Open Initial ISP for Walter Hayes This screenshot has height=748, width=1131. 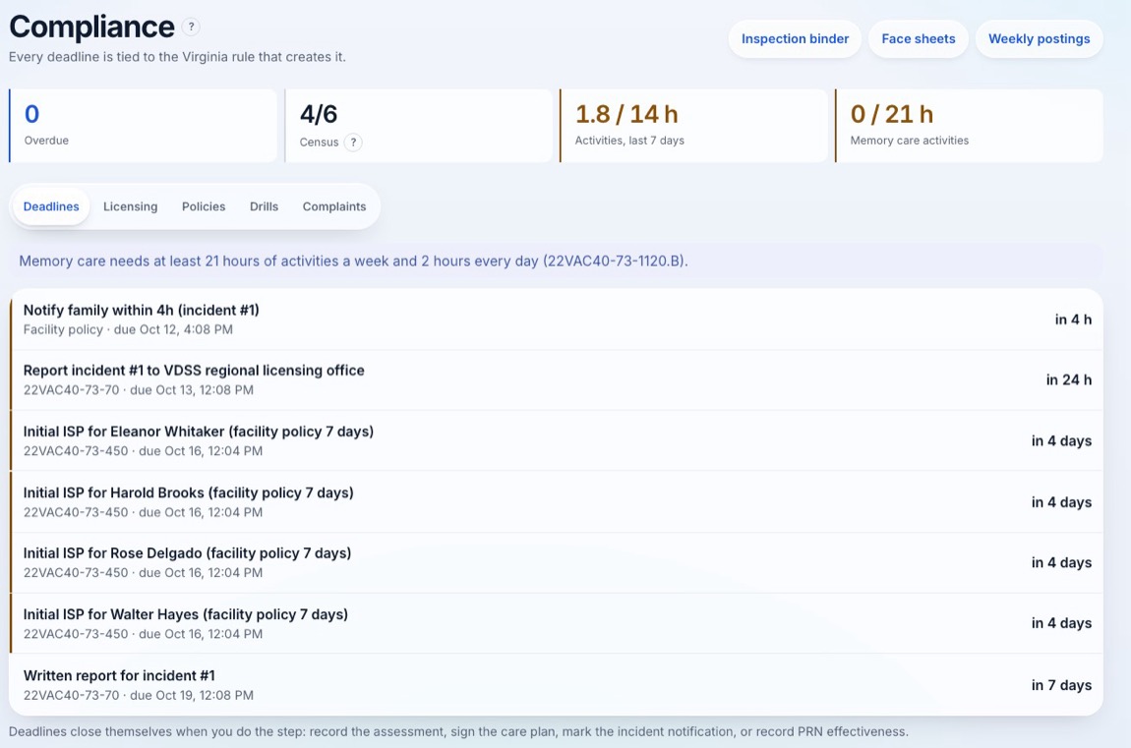[x=556, y=623]
